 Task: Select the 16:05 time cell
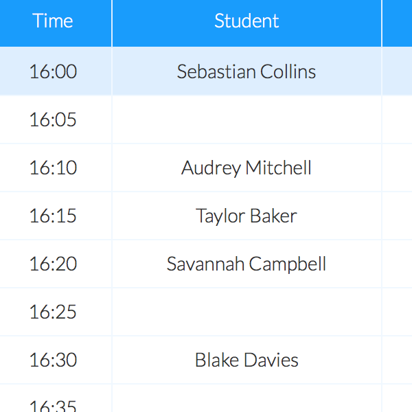tap(54, 119)
